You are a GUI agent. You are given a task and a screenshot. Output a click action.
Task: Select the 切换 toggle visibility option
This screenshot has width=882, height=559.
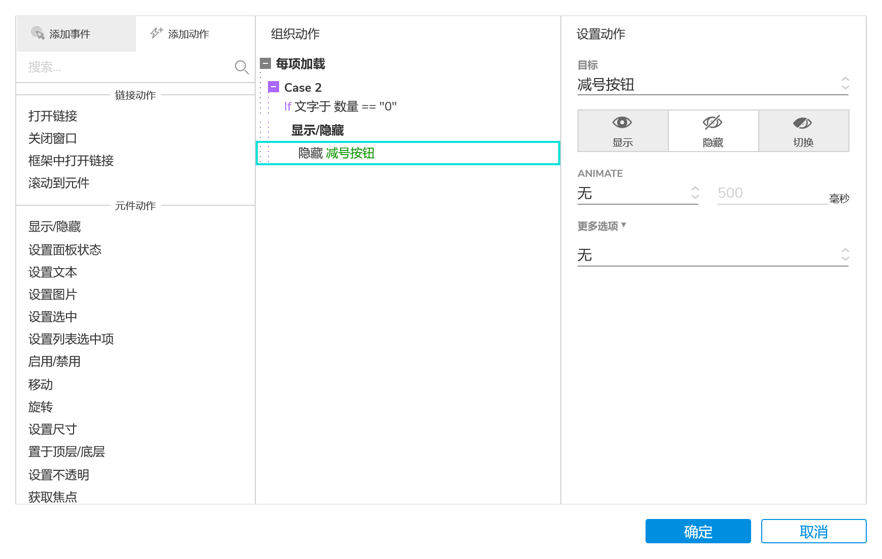803,131
